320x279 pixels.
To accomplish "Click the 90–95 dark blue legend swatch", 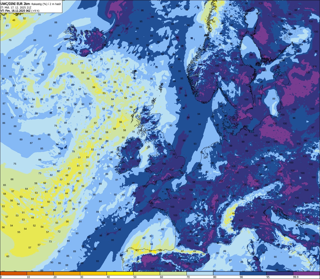I will [x=253, y=273].
